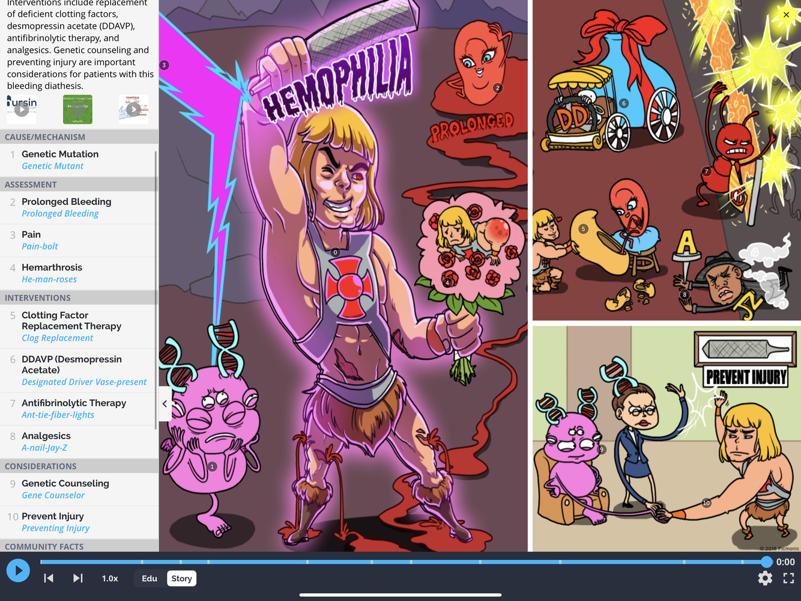Viewport: 801px width, 601px height.
Task: Switch to Story mode
Action: [181, 579]
